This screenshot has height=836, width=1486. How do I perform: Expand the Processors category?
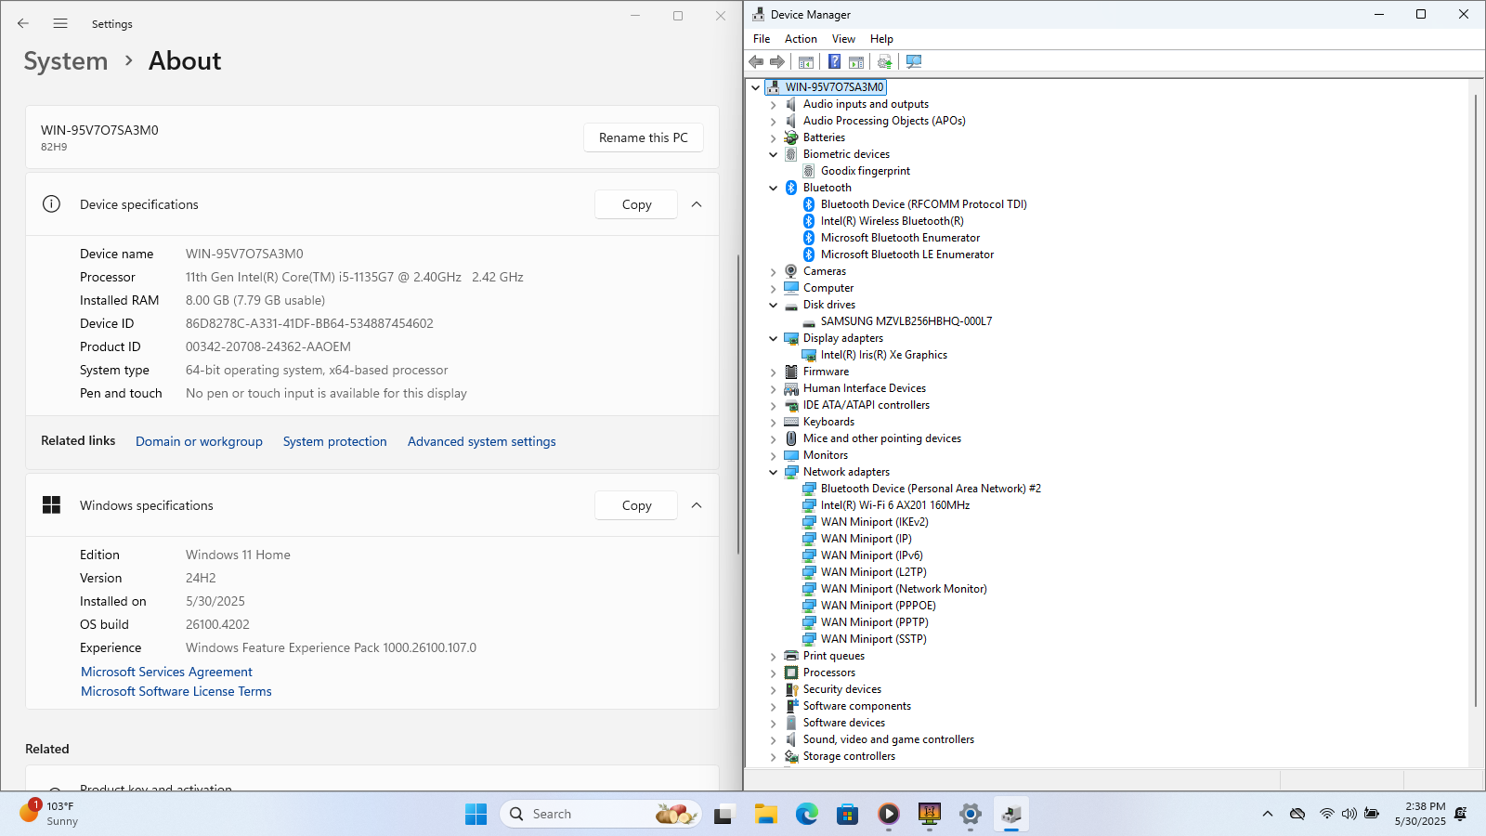point(773,673)
